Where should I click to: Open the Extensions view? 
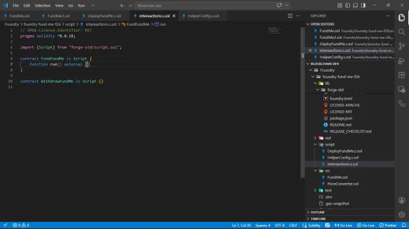(x=402, y=75)
